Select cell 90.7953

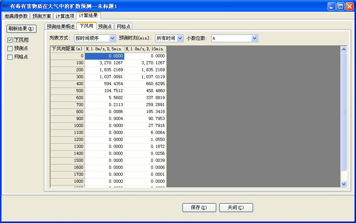coord(145,118)
